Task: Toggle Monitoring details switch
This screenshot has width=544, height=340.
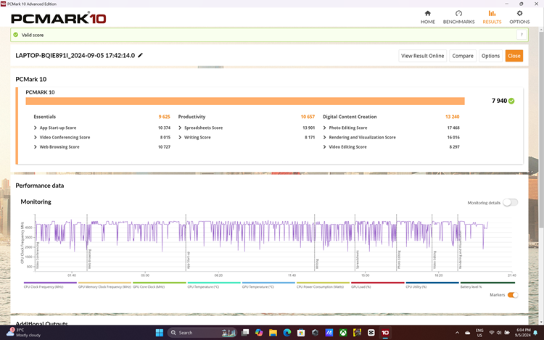Action: 510,202
